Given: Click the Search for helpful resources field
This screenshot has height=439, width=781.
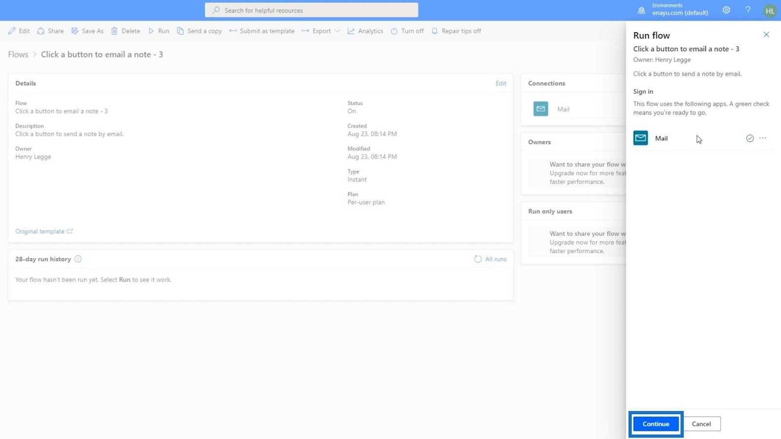Looking at the screenshot, I should pos(311,10).
